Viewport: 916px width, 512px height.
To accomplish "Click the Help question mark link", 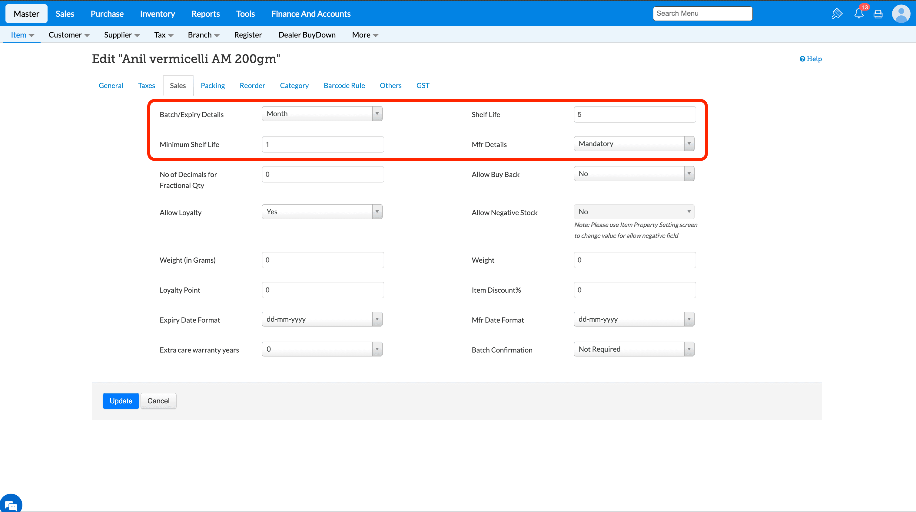I will pos(810,59).
